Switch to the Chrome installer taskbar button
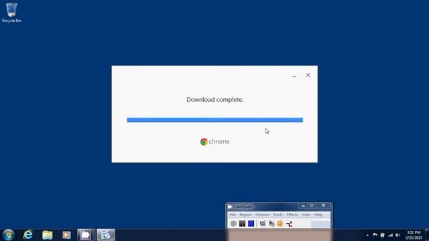Screen dimensions: 429x241 pos(106,235)
